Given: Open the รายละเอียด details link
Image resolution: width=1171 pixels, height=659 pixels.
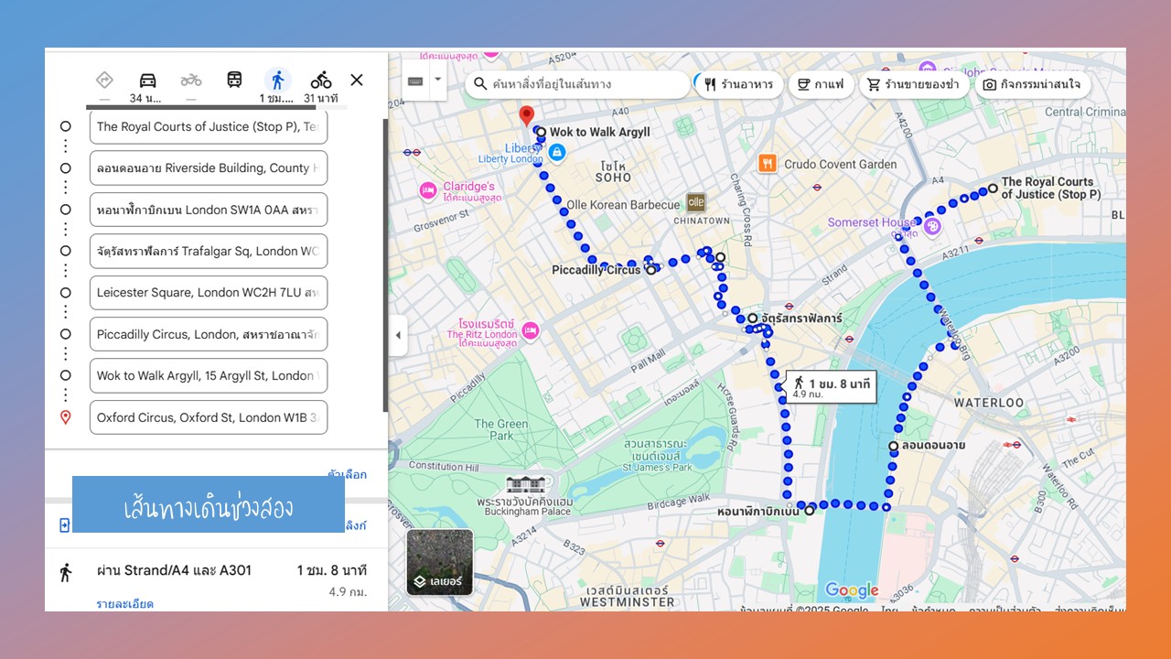Looking at the screenshot, I should coord(125,603).
